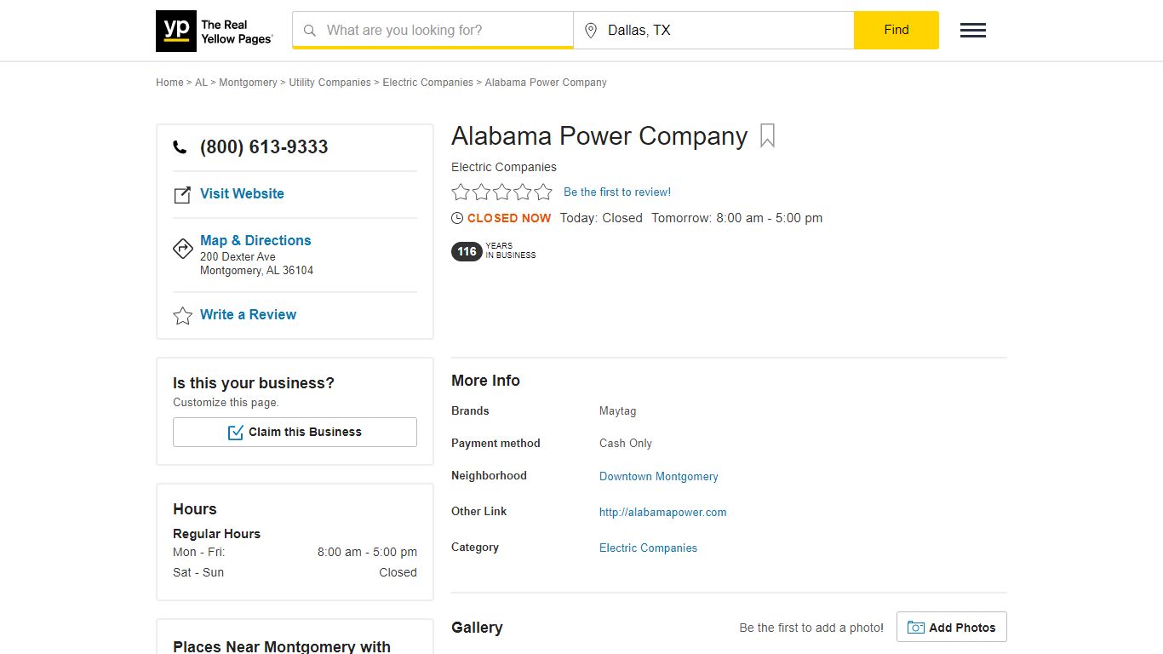Bookmark Alabama Power Company listing

(767, 136)
